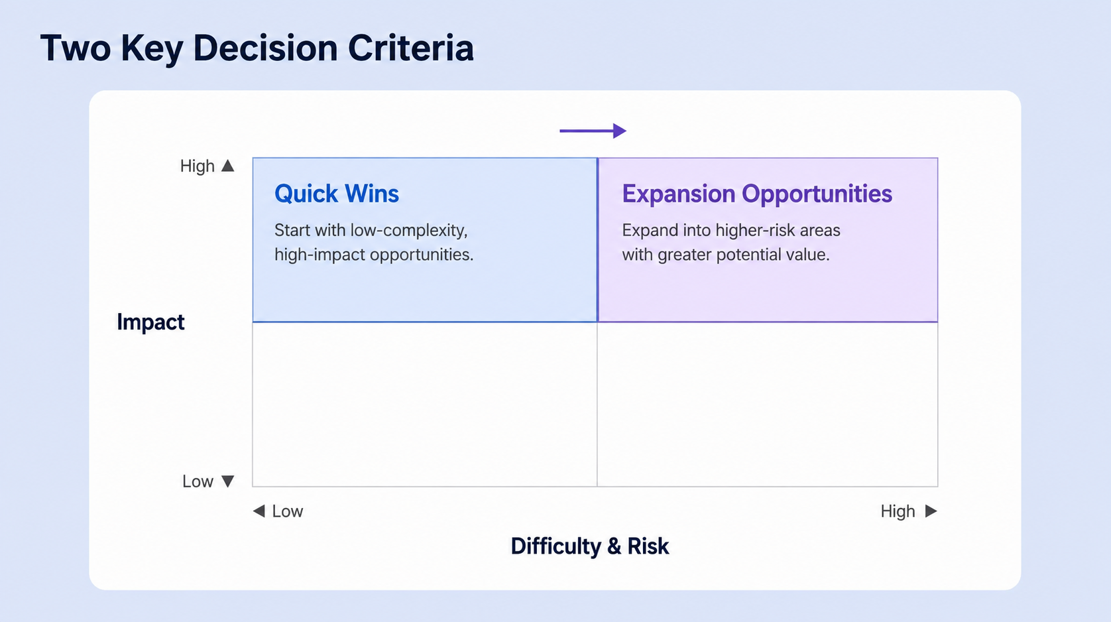Click the Low label on horizontal axis
The width and height of the screenshot is (1111, 622).
click(x=288, y=511)
